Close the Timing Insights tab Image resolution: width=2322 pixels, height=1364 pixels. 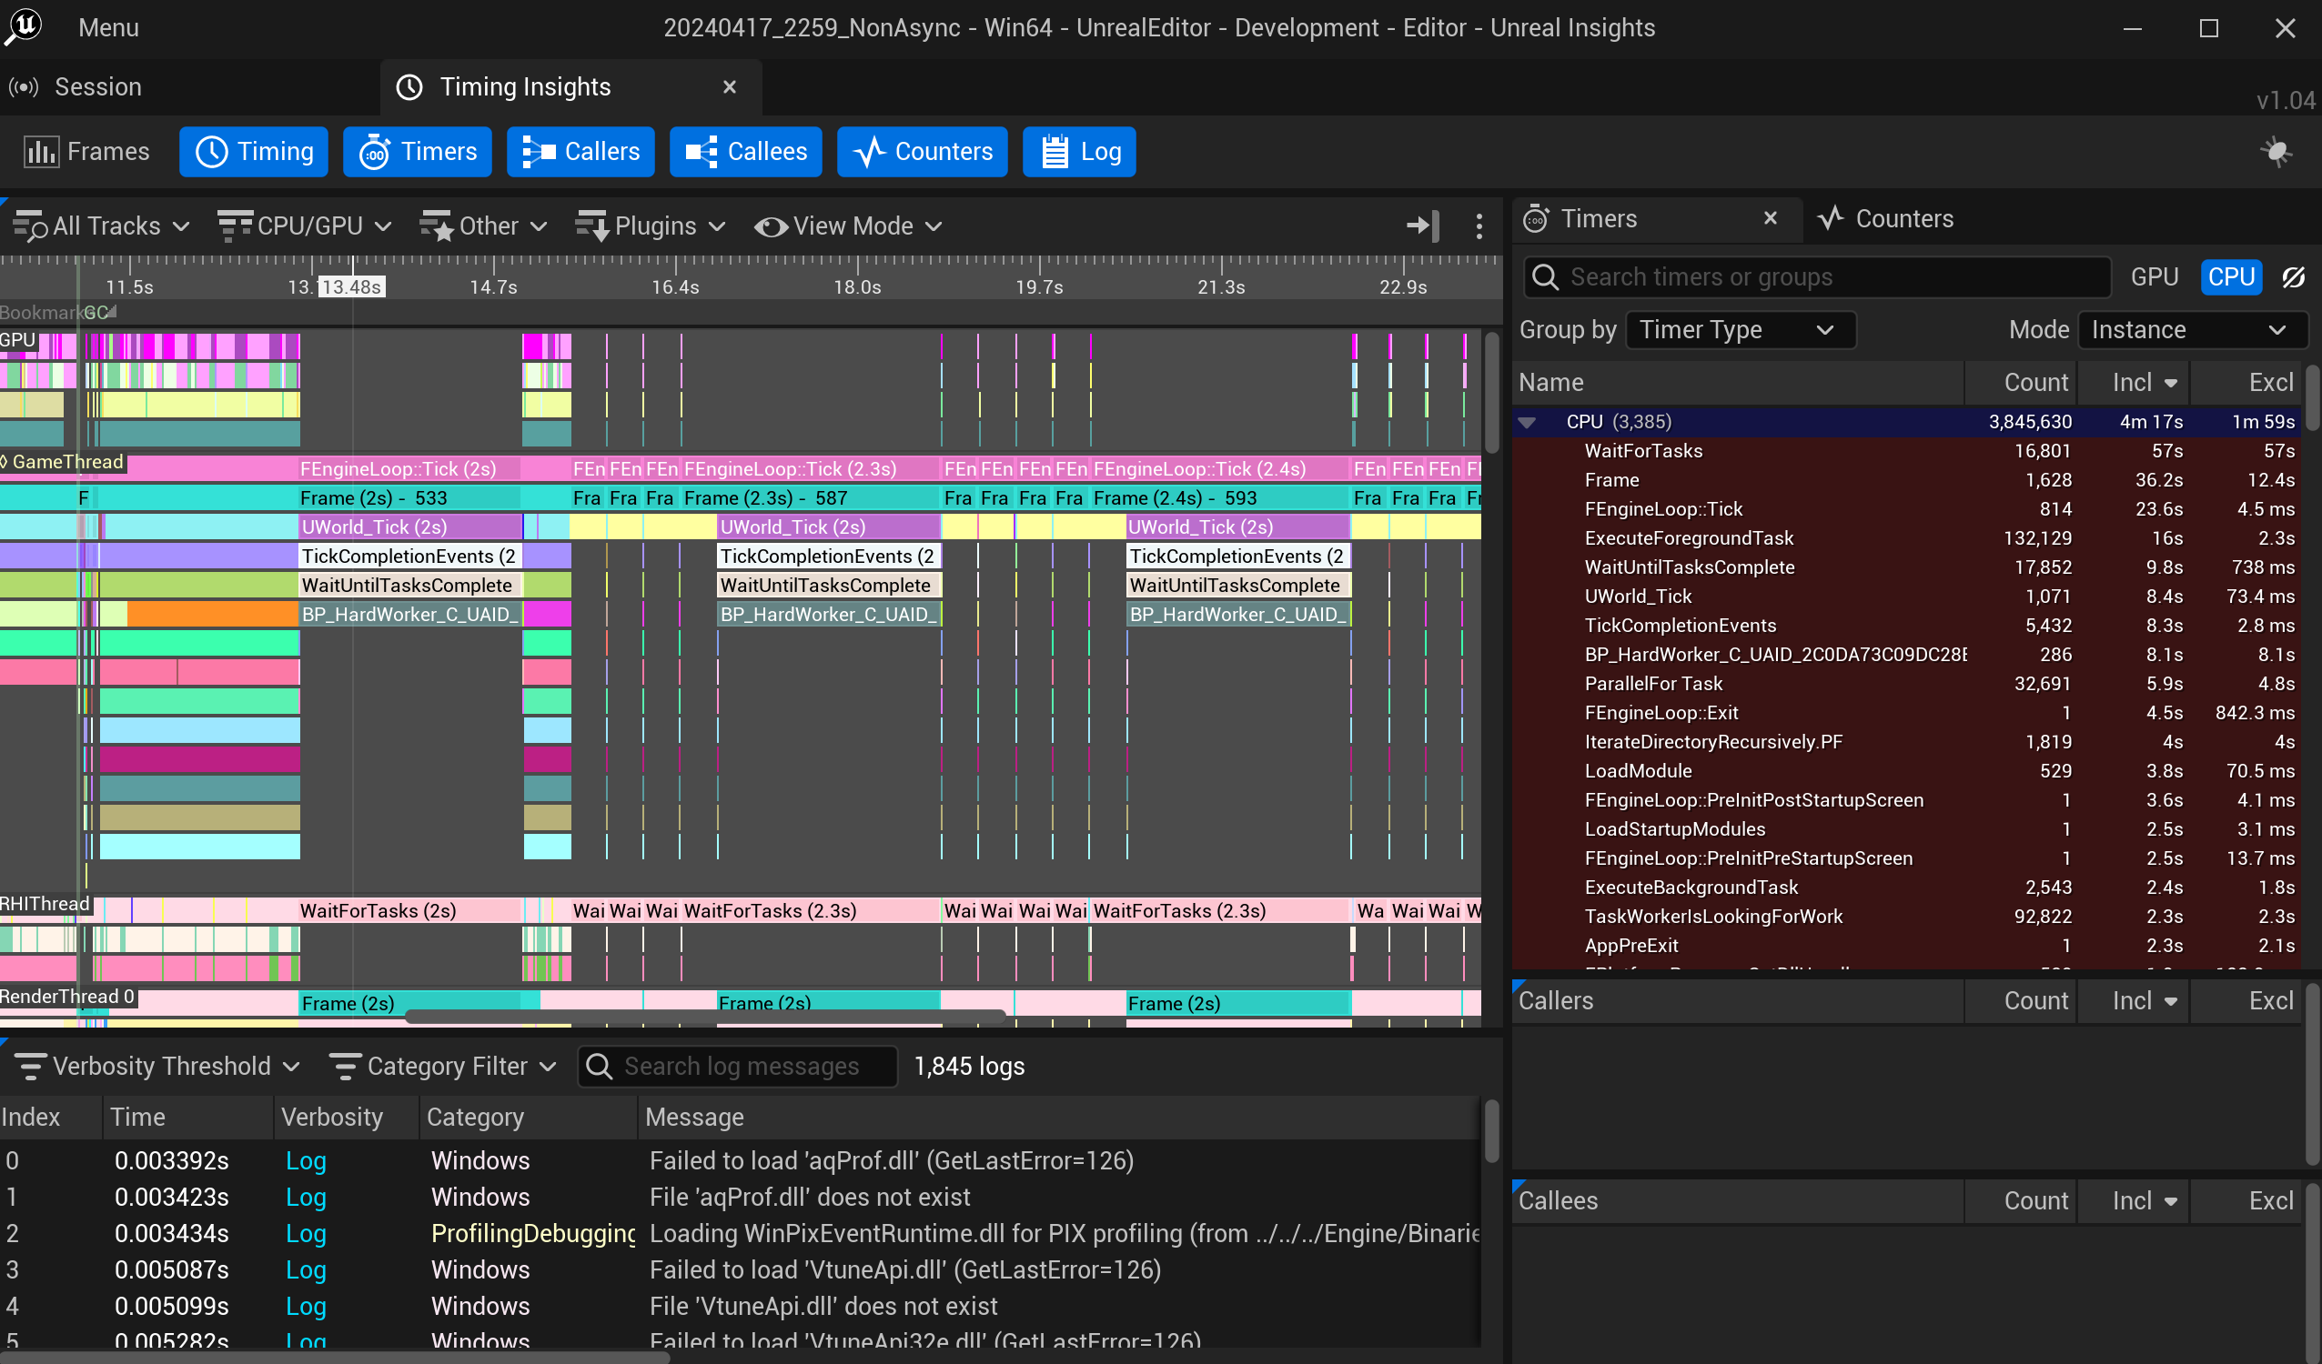point(729,86)
